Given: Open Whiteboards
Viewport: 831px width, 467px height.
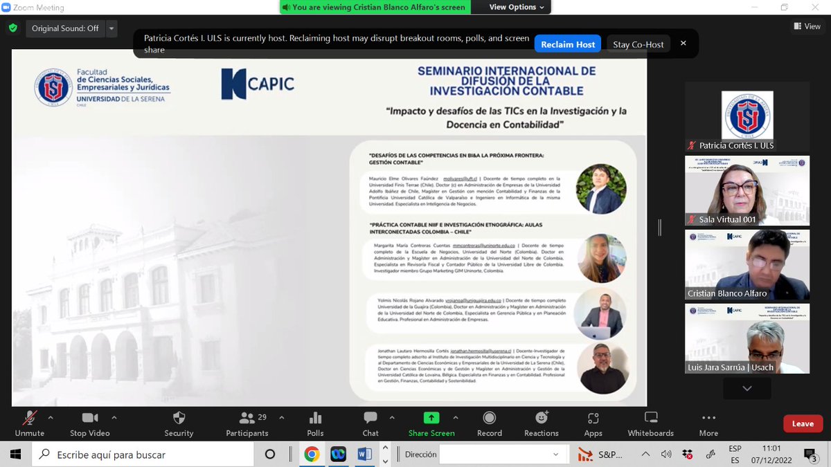Looking at the screenshot, I should tap(651, 424).
